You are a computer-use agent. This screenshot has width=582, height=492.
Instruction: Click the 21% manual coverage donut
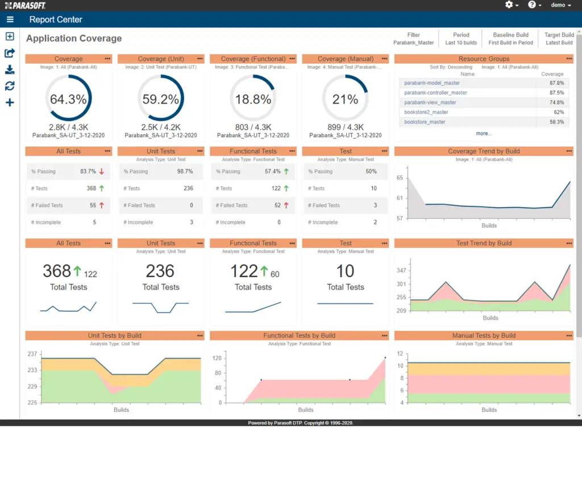pyautogui.click(x=345, y=98)
